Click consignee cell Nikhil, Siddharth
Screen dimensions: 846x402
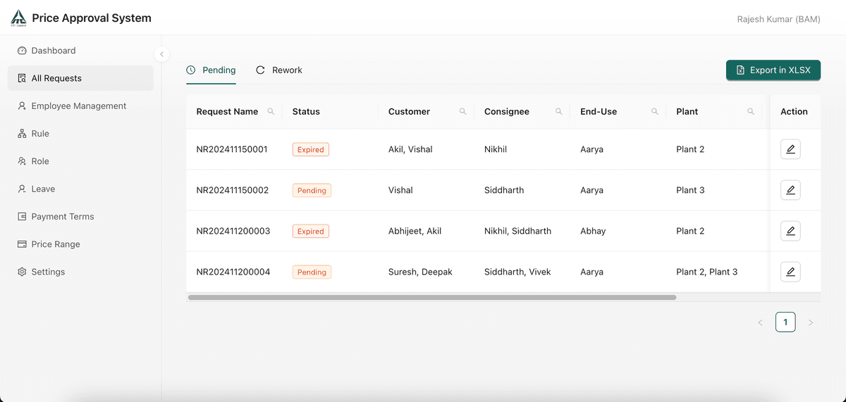517,231
